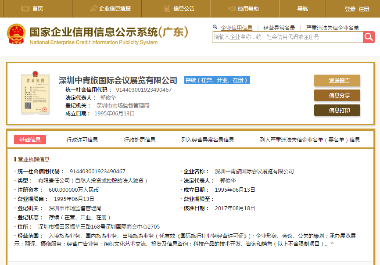Screen dimensions: 380x265
Task: Open the business license thumbnail
Action: [x=36, y=93]
